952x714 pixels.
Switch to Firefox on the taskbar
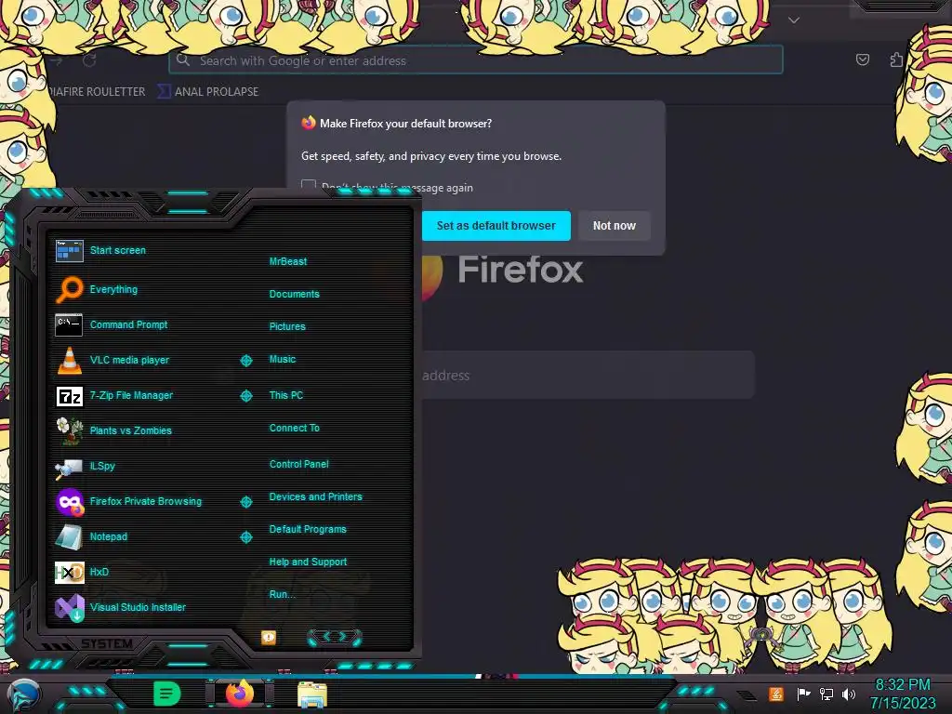click(x=240, y=694)
